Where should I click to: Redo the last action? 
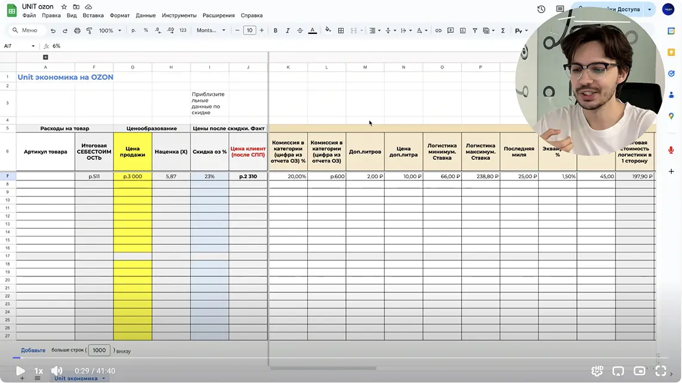coord(65,30)
